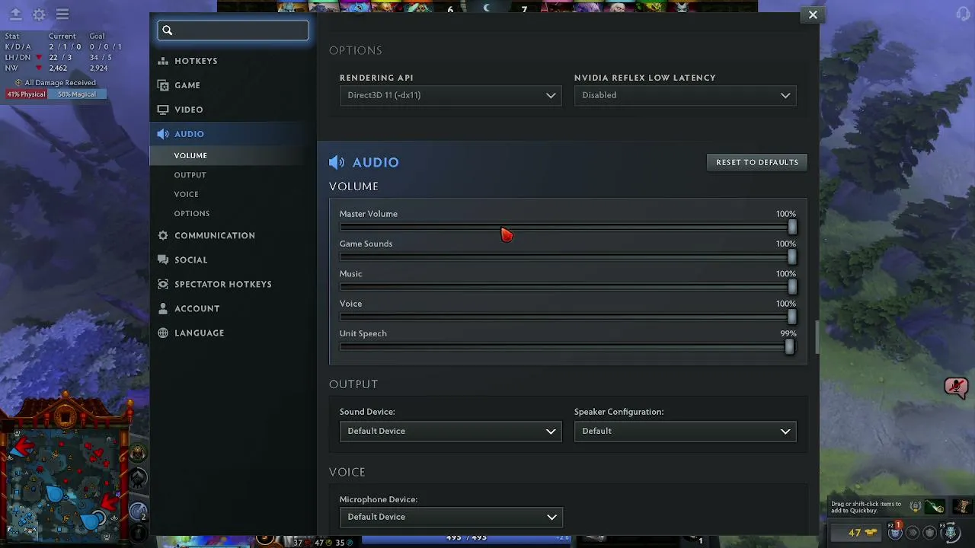The height and width of the screenshot is (548, 975).
Task: Click the Account person icon
Action: [163, 308]
